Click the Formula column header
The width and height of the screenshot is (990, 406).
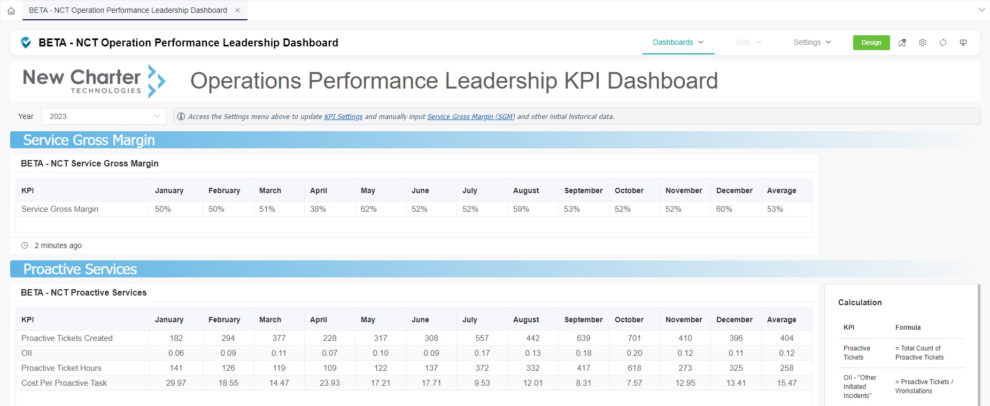pos(908,328)
